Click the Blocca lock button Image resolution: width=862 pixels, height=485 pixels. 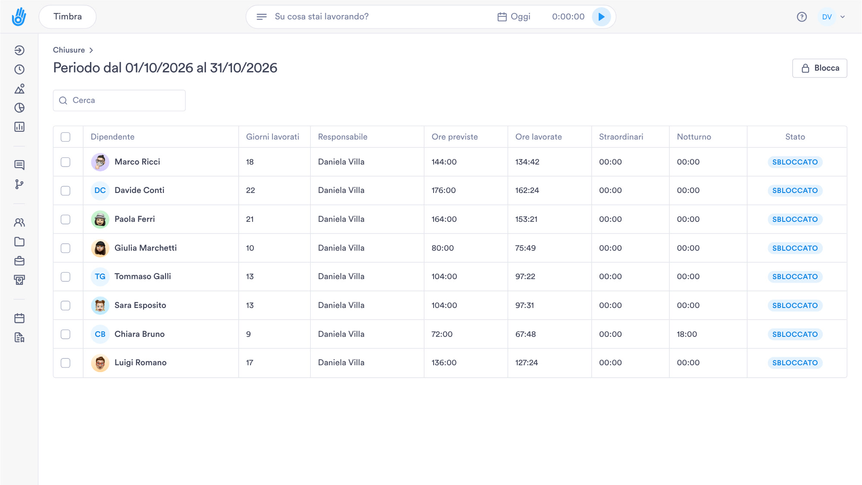pos(819,68)
